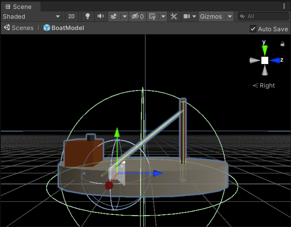Click the blue Z axis gizmo cone
Screen dimensions: 291x227
point(275,60)
